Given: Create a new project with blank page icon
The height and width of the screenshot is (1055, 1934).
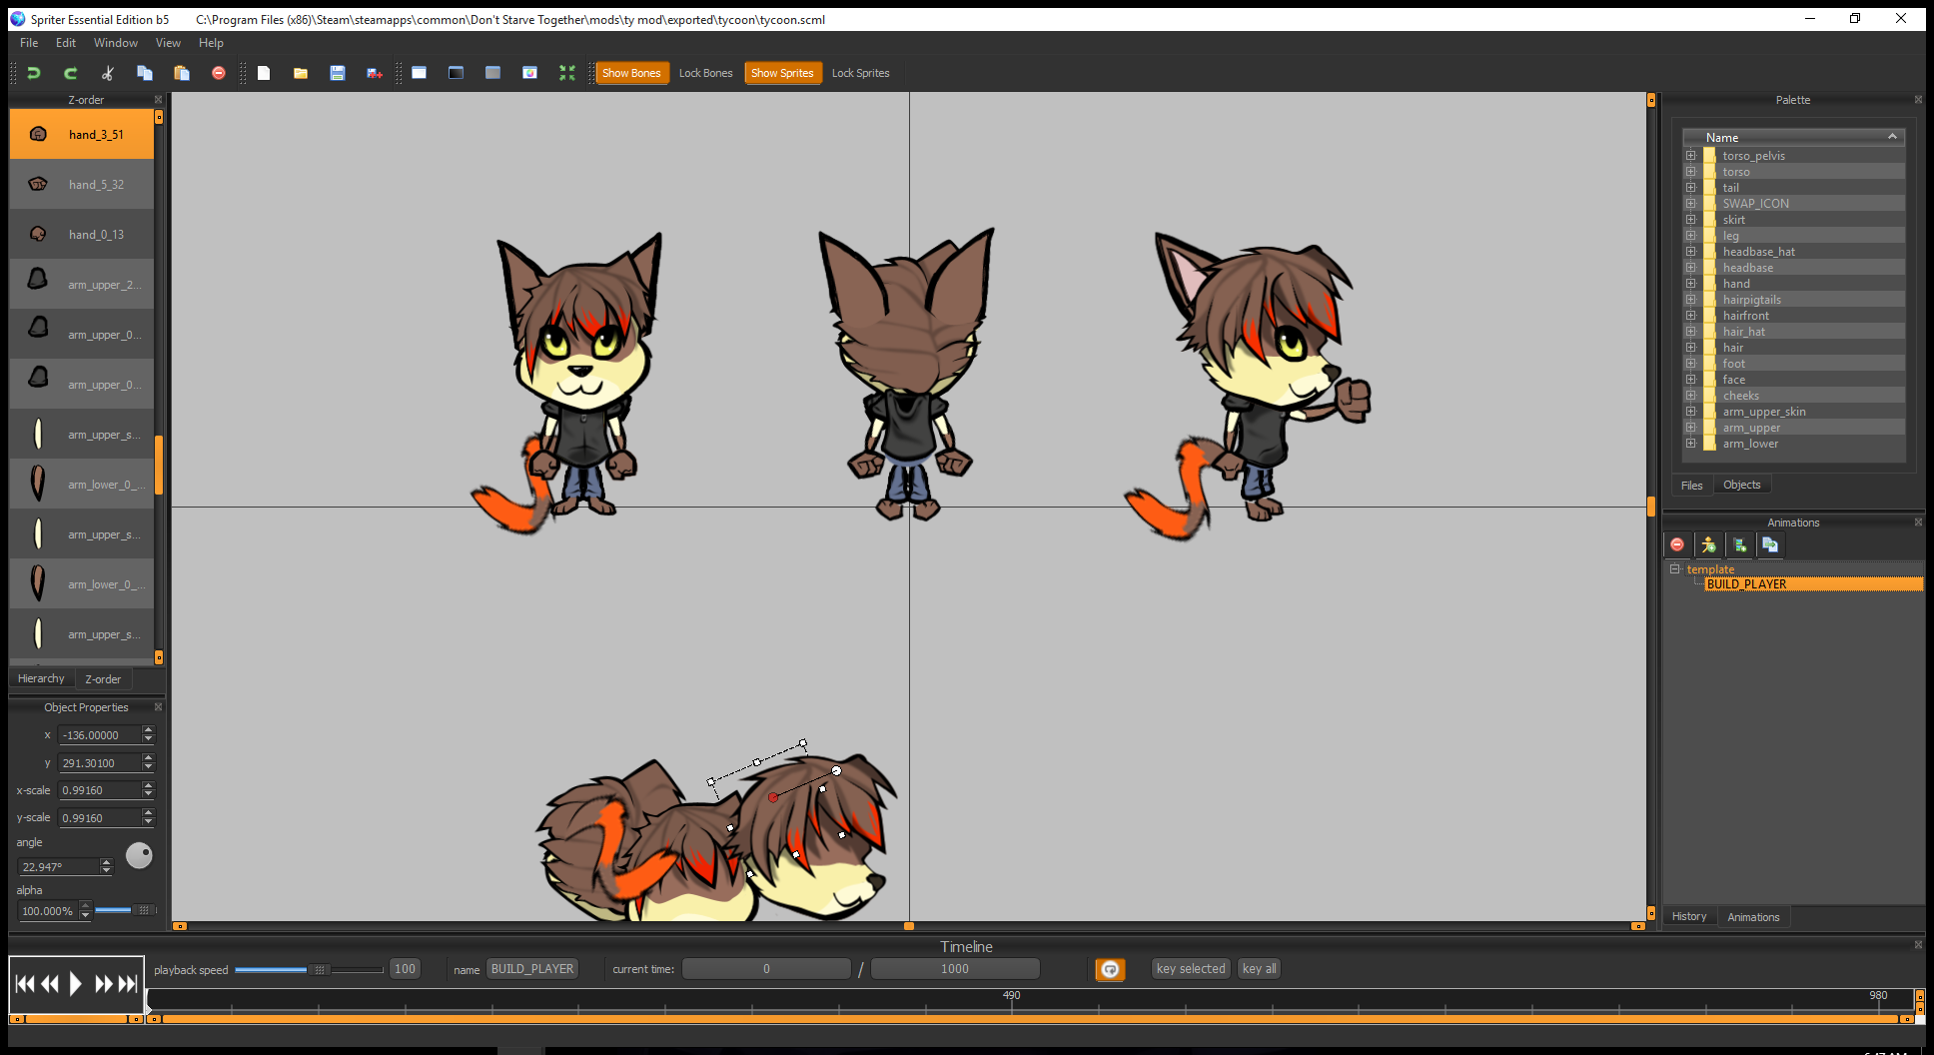Looking at the screenshot, I should tap(264, 73).
